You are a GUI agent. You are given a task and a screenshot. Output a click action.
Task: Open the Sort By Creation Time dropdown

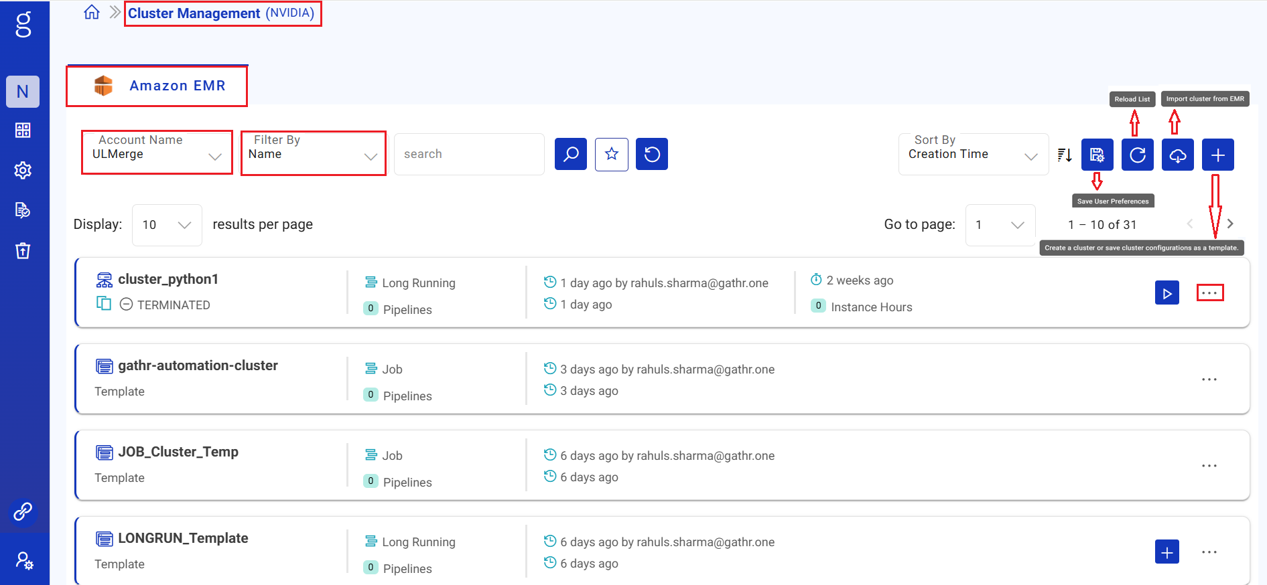pyautogui.click(x=974, y=154)
